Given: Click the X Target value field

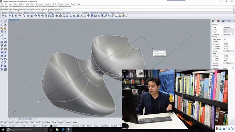Looking at the screenshot, I should click(x=228, y=56).
